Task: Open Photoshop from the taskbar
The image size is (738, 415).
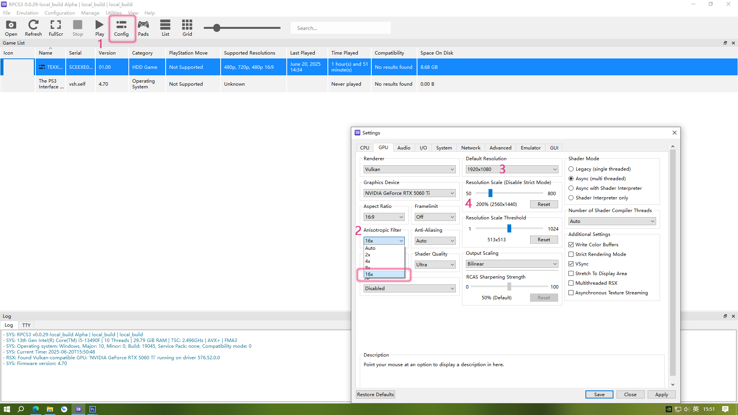Action: pyautogui.click(x=93, y=409)
